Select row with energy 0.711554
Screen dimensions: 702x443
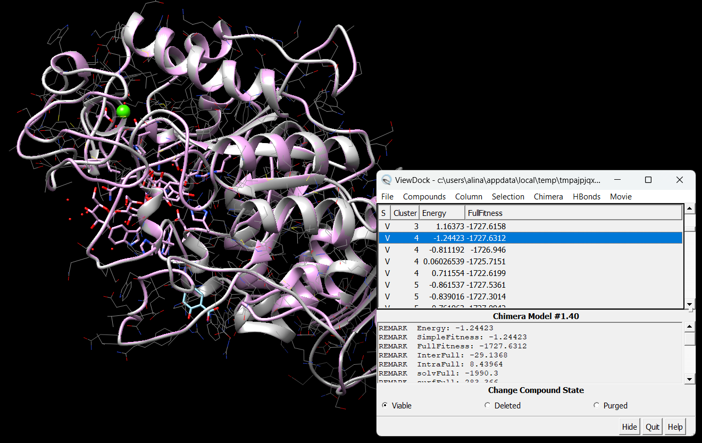pos(530,273)
